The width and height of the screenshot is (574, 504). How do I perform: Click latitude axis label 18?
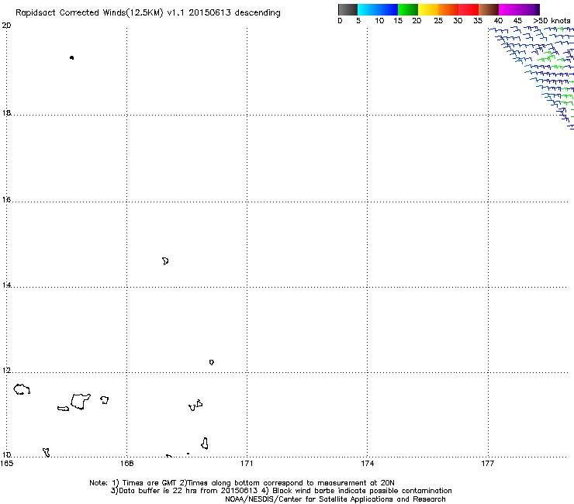[x=6, y=112]
